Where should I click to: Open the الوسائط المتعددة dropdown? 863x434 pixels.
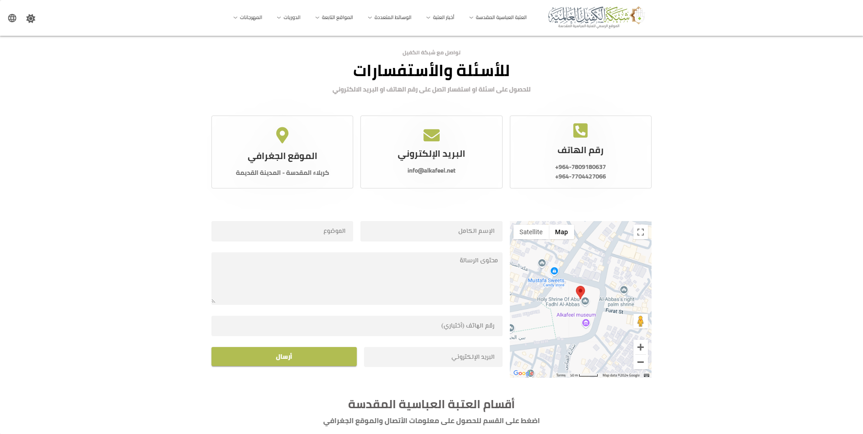[389, 18]
